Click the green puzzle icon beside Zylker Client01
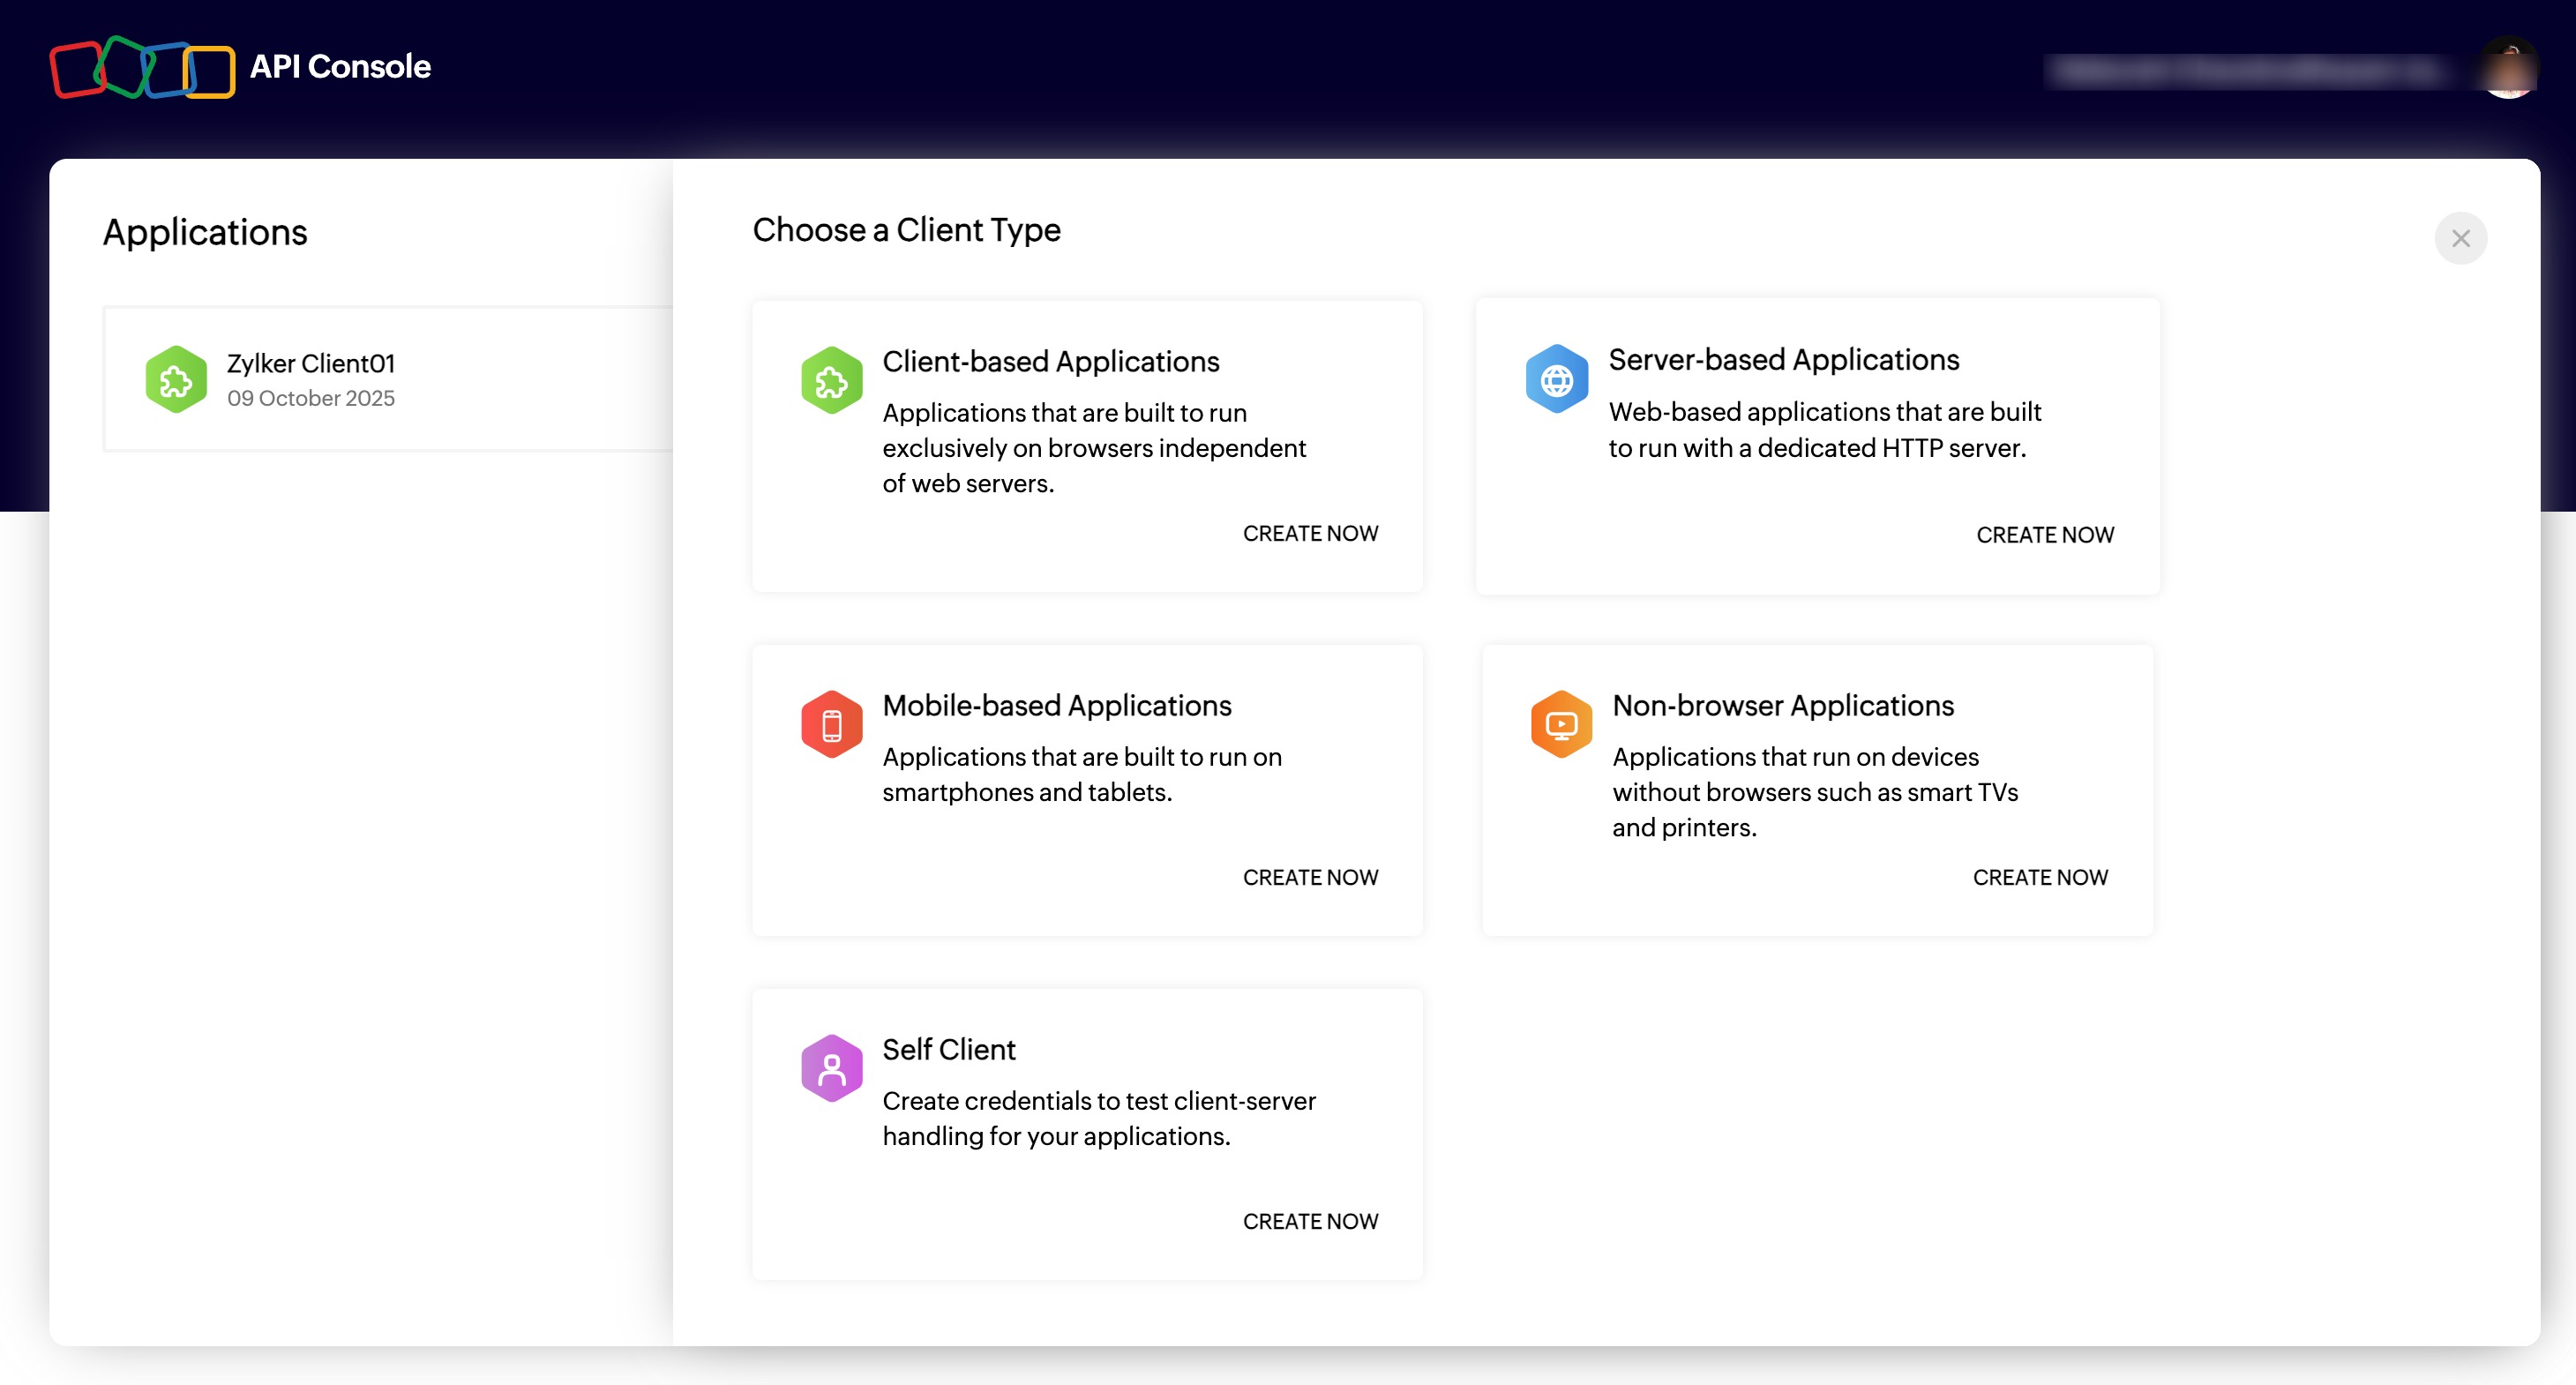This screenshot has width=2576, height=1385. [x=176, y=380]
